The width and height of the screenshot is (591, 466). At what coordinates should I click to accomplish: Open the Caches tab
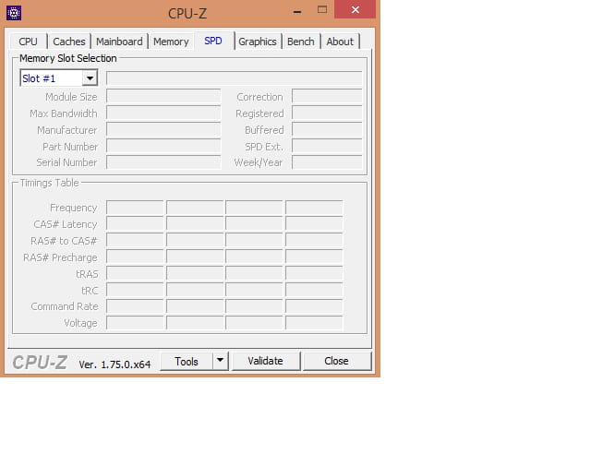(69, 42)
